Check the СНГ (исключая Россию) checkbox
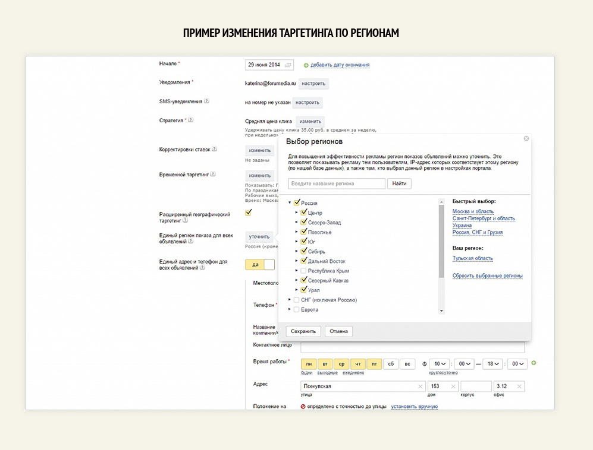The width and height of the screenshot is (593, 450). [296, 300]
